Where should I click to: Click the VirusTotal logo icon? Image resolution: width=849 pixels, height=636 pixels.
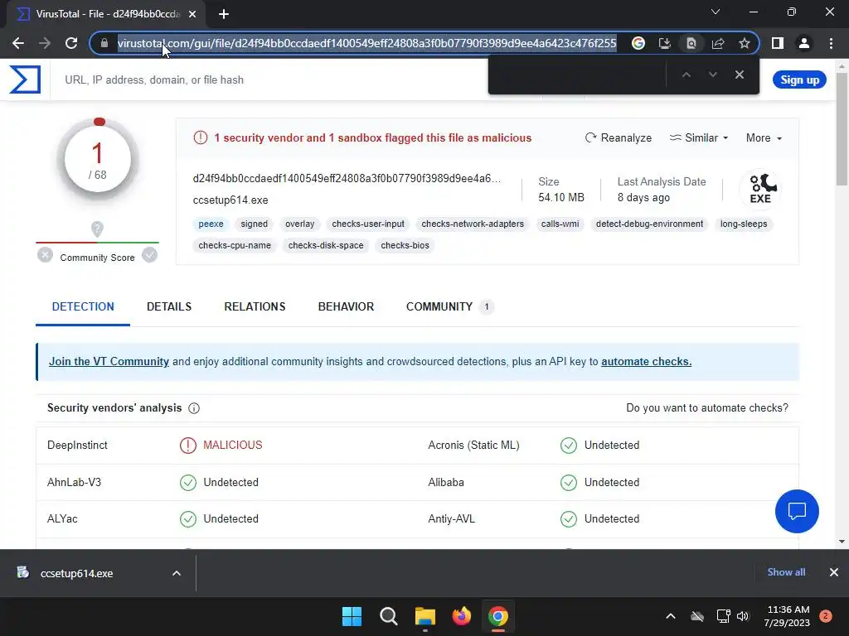click(x=25, y=79)
